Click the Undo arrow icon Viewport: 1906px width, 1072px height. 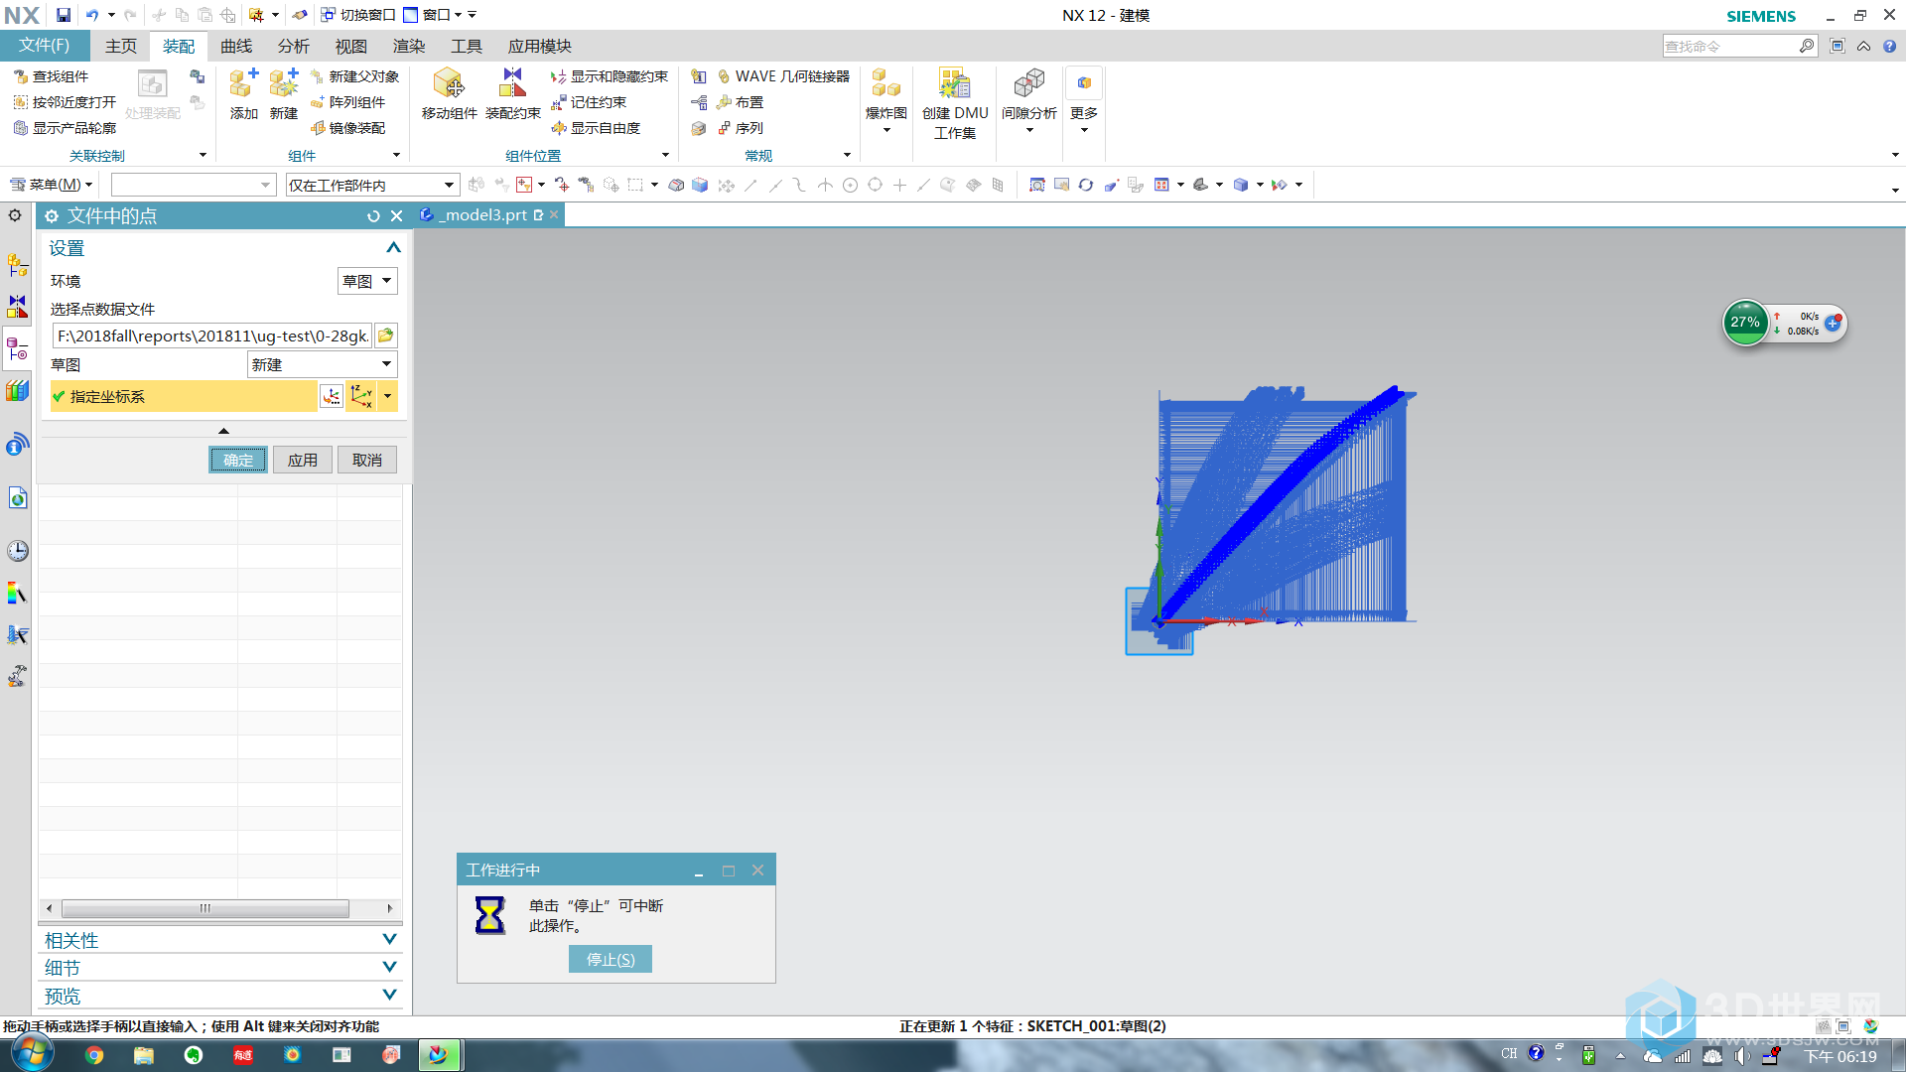point(91,15)
